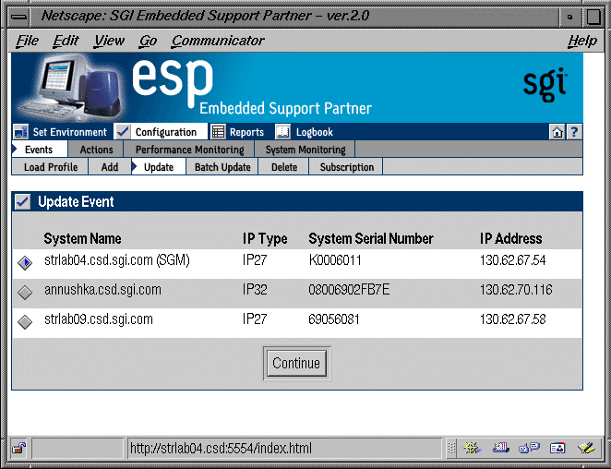Open the window menu button in title bar

tap(19, 17)
